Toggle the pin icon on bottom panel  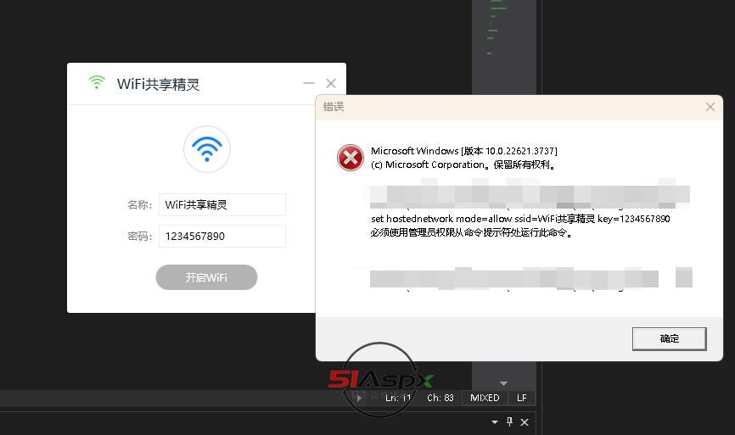click(509, 422)
